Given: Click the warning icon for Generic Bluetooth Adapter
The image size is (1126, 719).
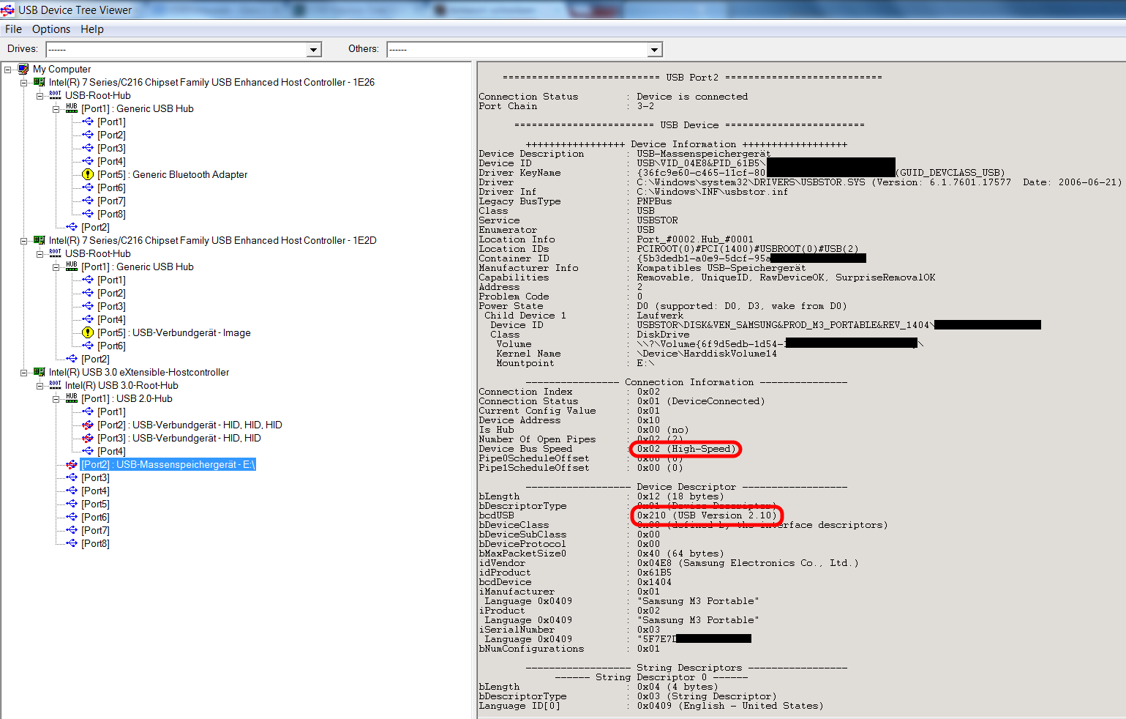Looking at the screenshot, I should pos(88,174).
